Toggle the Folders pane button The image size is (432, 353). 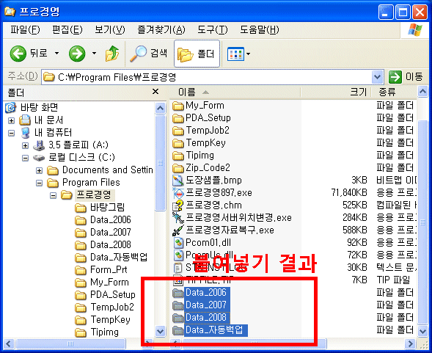pos(197,54)
